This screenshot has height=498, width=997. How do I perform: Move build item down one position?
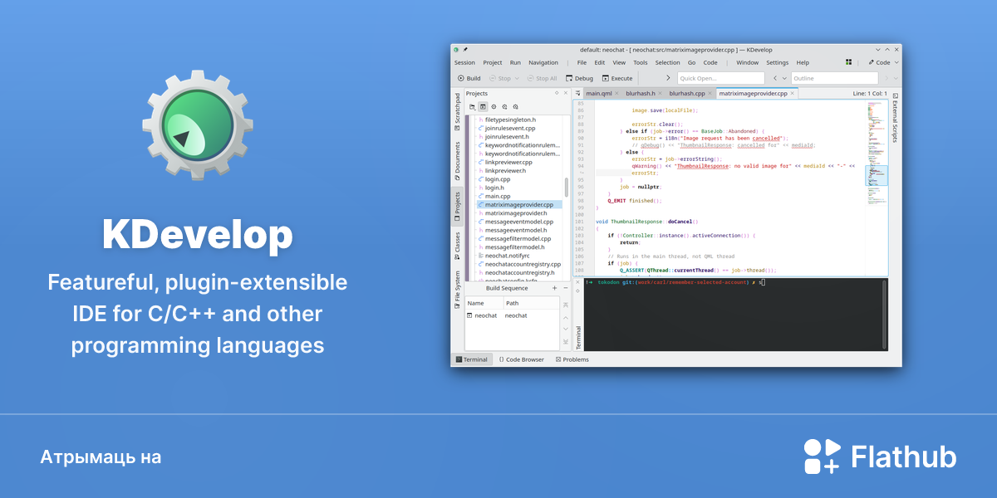click(x=567, y=329)
